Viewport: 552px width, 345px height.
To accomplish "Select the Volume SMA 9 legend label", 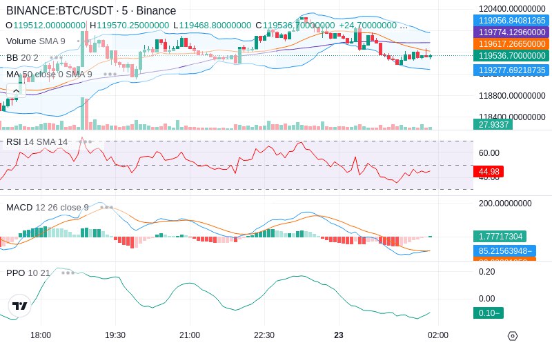I will pos(36,41).
